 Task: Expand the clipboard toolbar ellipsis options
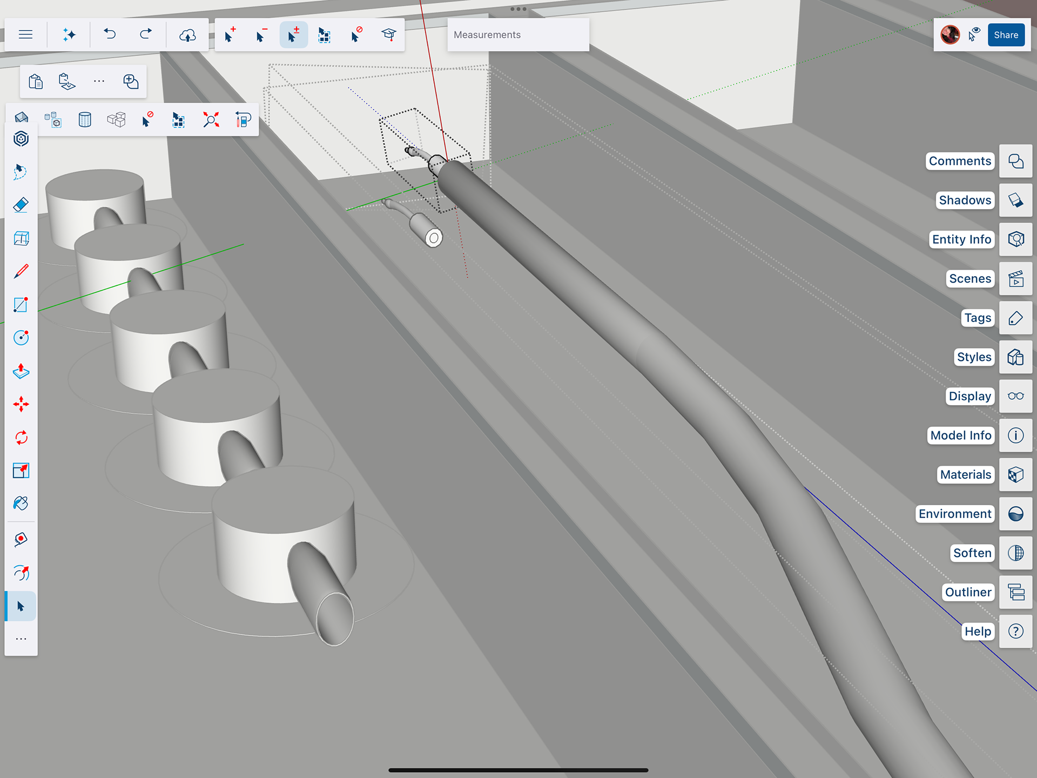(99, 82)
